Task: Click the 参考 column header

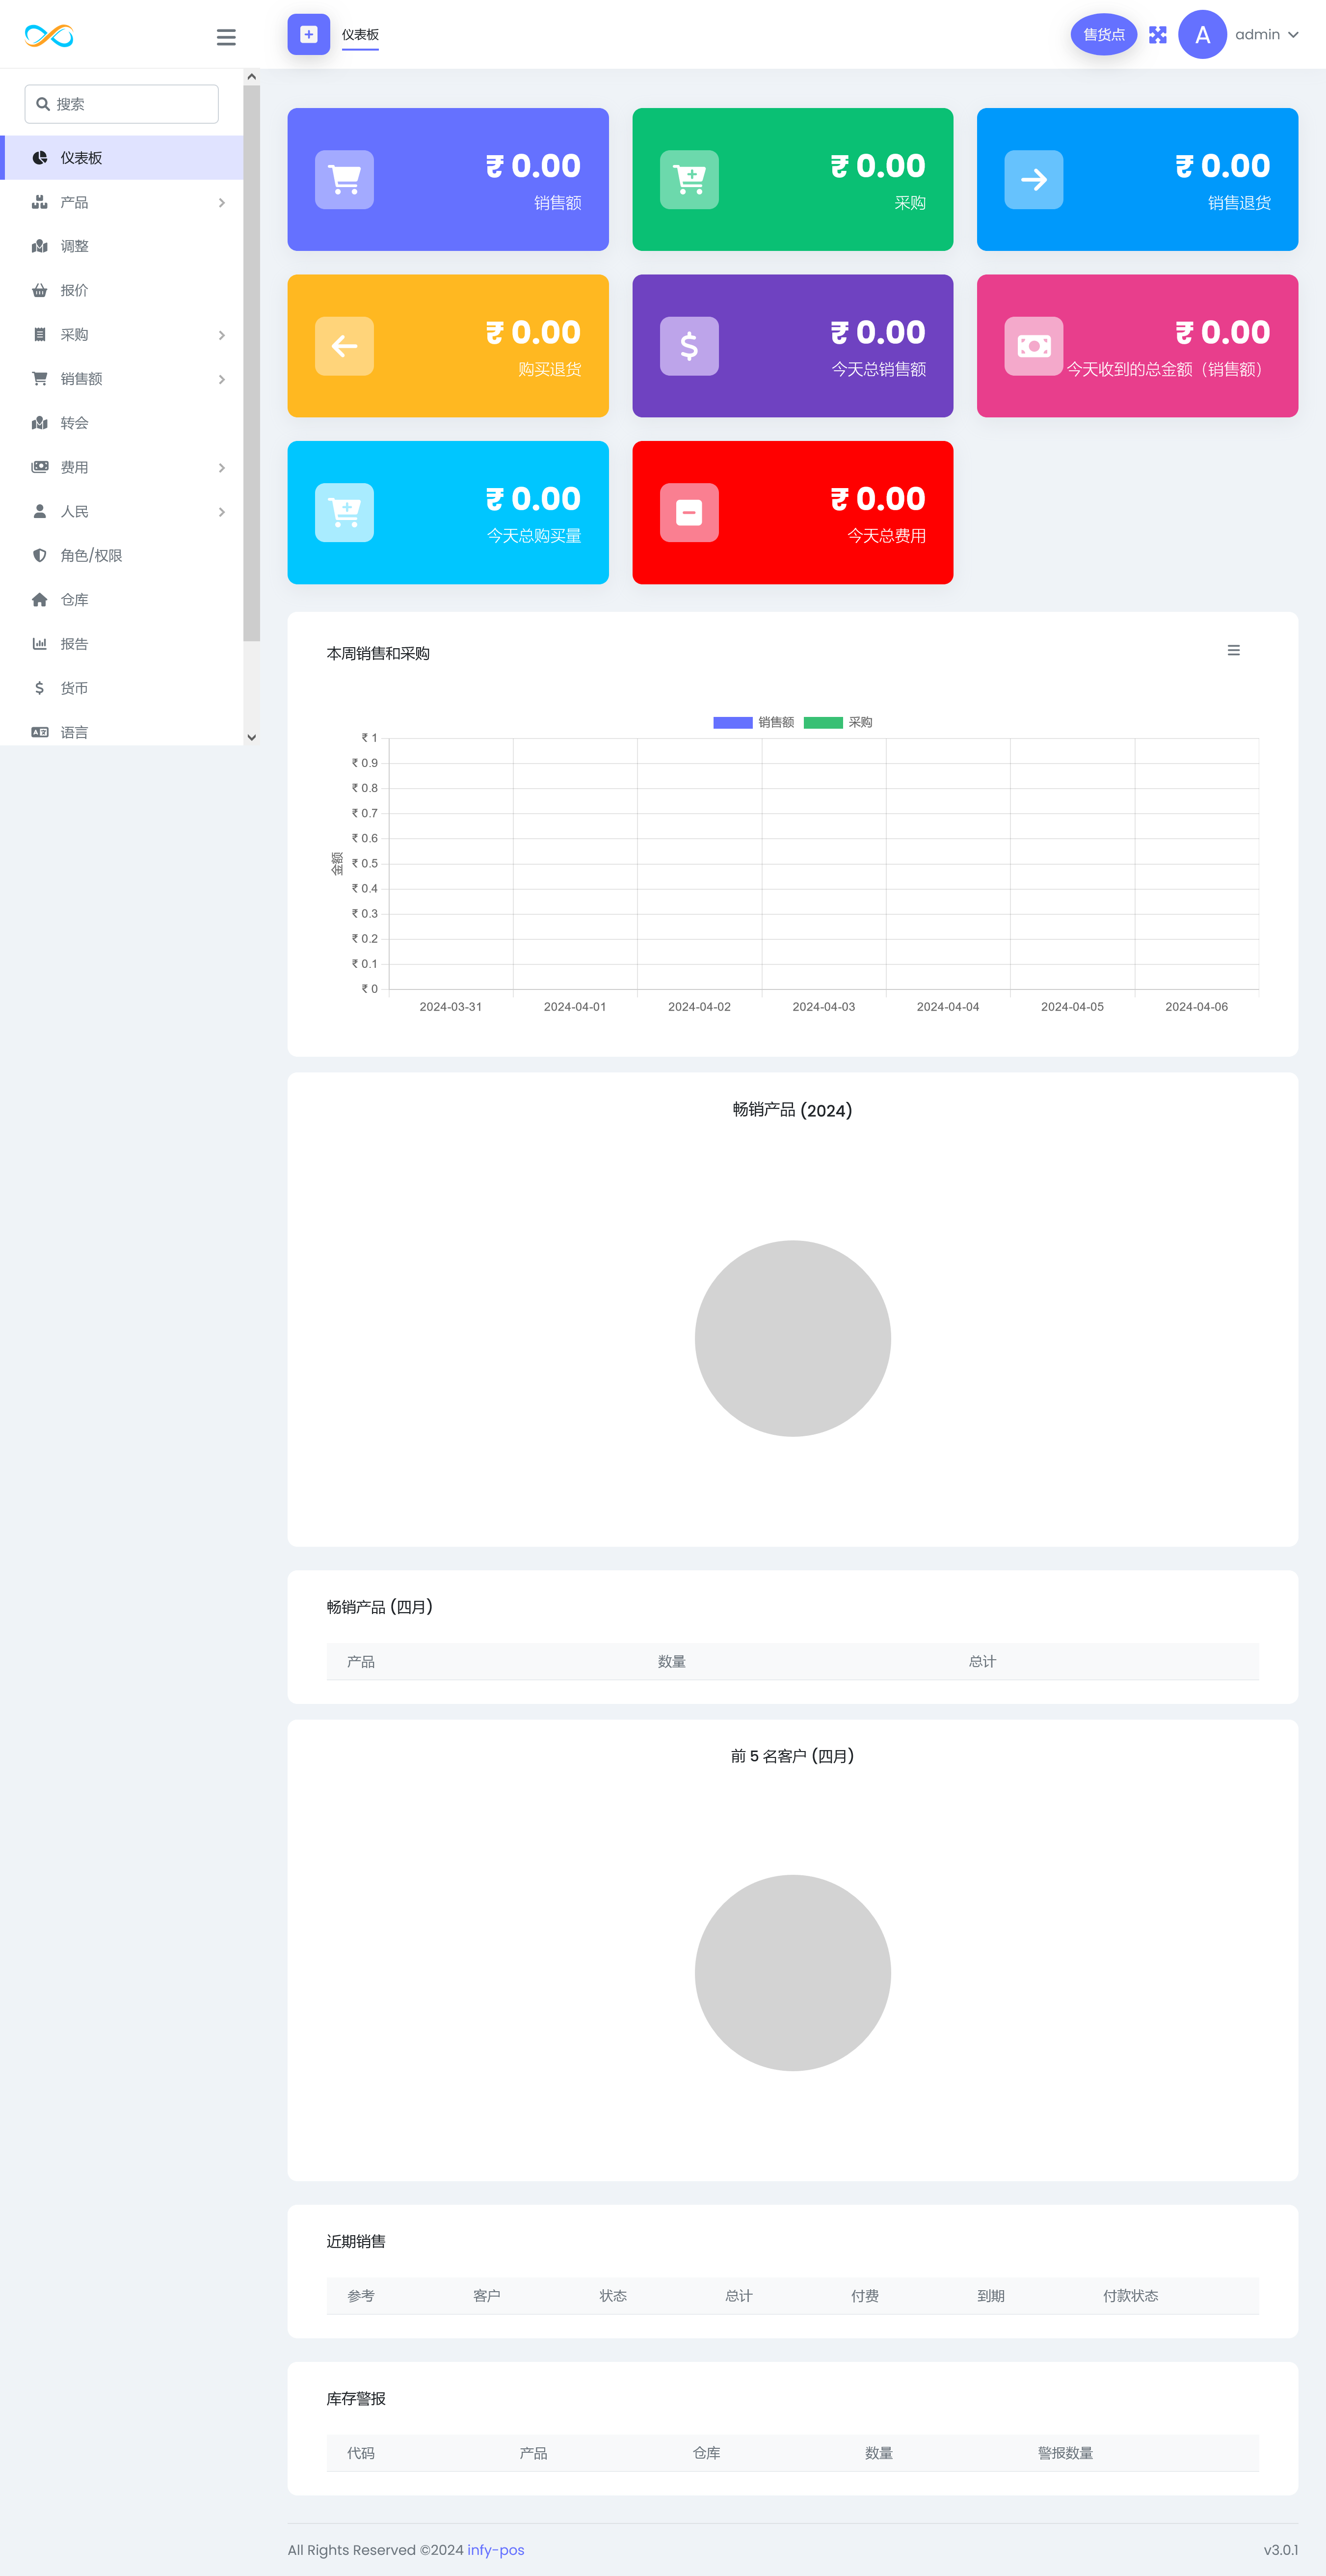Action: (x=361, y=2296)
